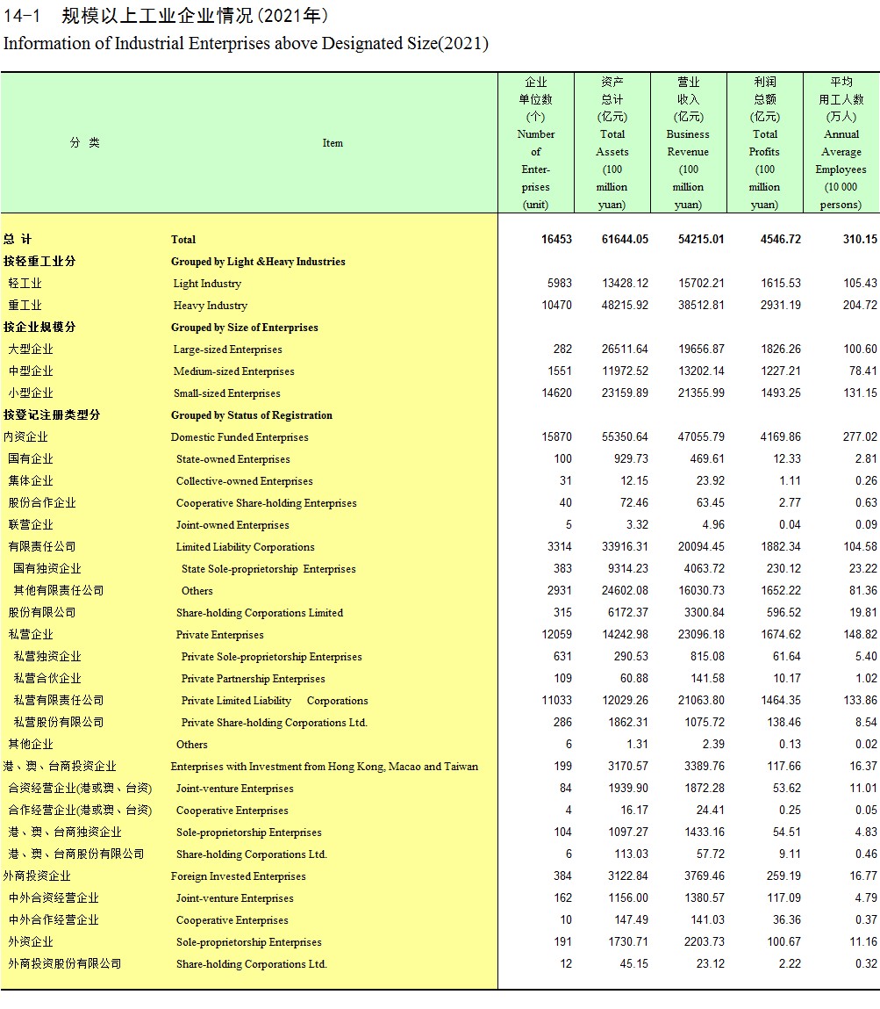Image resolution: width=880 pixels, height=1009 pixels.
Task: Click the total enterprise count "16453"
Action: point(556,240)
